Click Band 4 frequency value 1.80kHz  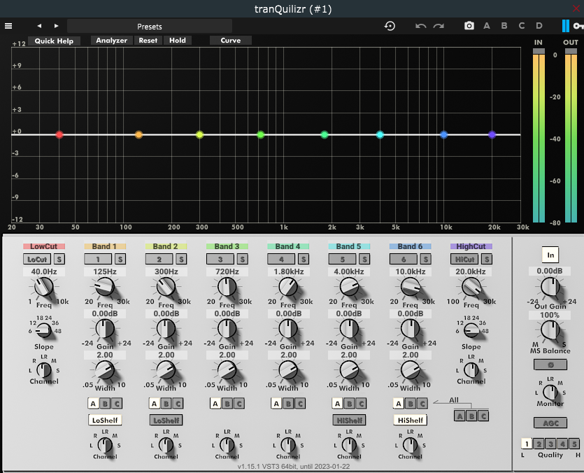click(x=289, y=271)
